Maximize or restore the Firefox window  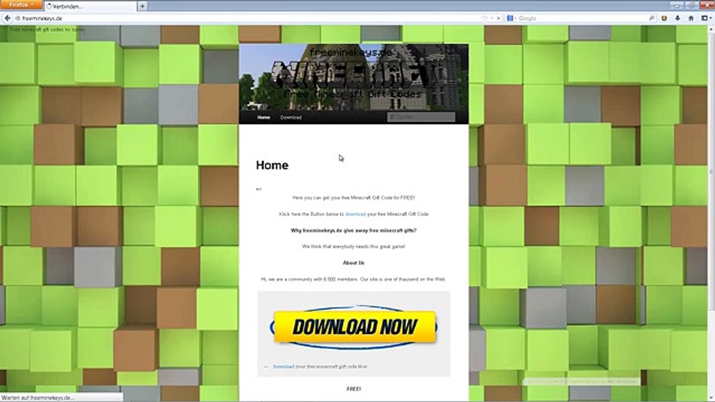click(x=691, y=4)
